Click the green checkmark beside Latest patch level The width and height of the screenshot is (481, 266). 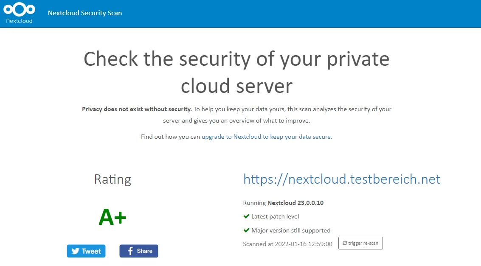point(246,216)
